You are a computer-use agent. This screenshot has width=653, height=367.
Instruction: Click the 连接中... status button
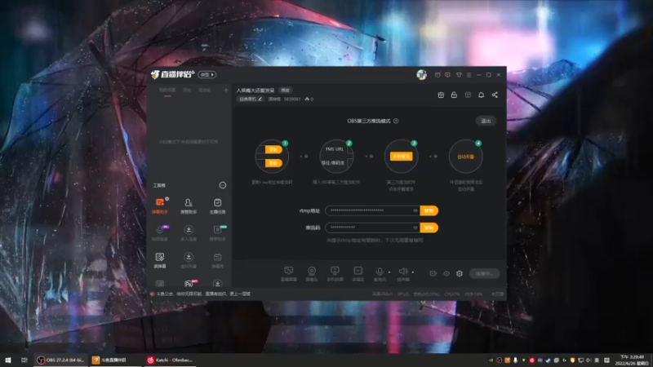click(x=484, y=273)
